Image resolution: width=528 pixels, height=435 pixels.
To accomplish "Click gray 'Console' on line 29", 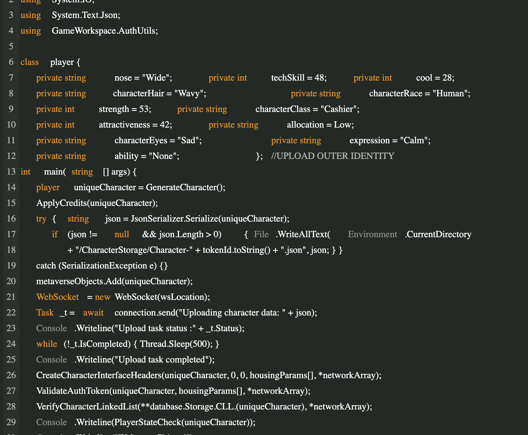I will pyautogui.click(x=51, y=422).
